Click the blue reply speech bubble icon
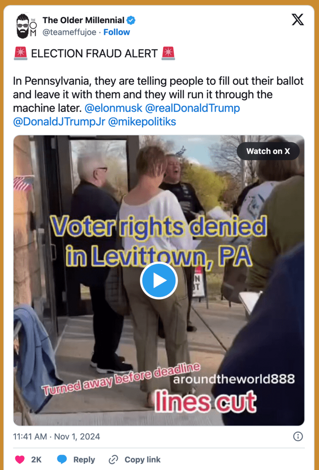The image size is (319, 470). click(x=62, y=460)
